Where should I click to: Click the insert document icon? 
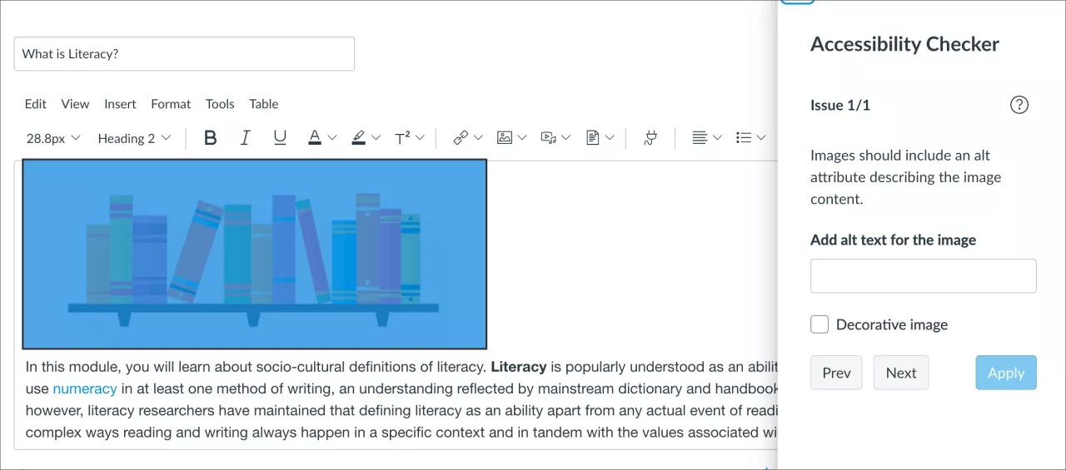(x=592, y=138)
